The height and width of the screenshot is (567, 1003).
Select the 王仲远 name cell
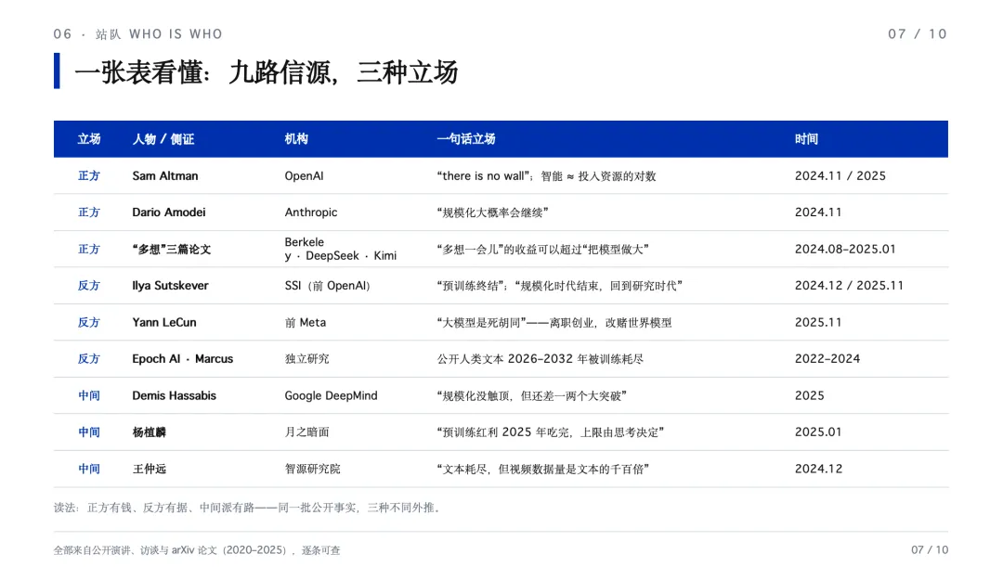pyautogui.click(x=149, y=470)
